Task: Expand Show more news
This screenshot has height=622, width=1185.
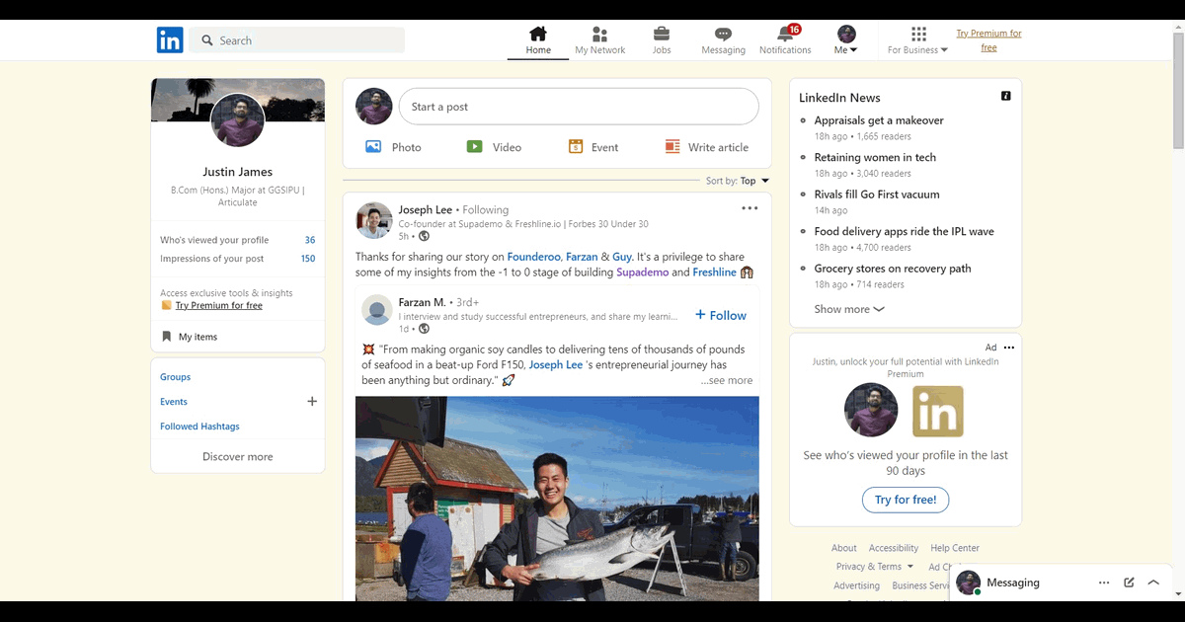Action: coord(849,309)
